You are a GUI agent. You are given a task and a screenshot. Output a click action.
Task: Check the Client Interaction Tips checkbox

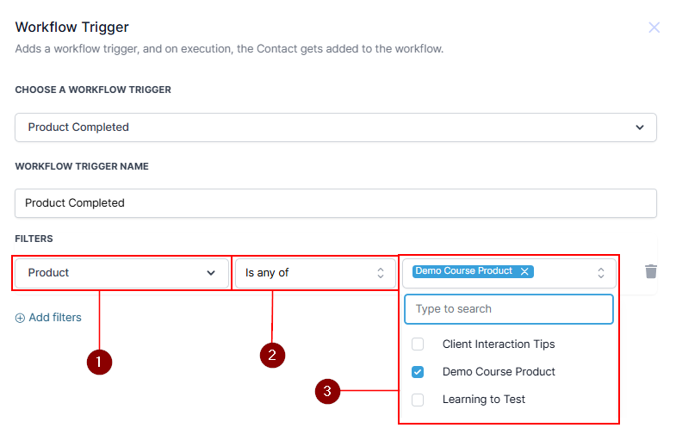tap(418, 344)
